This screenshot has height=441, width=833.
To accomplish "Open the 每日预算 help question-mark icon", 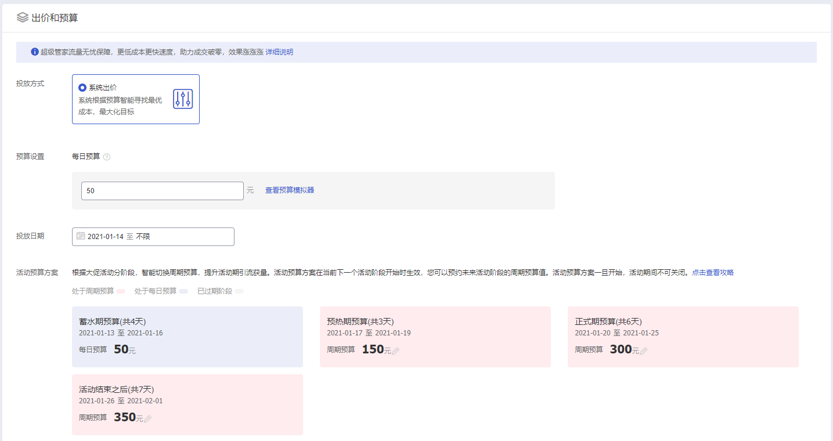I will tap(107, 156).
